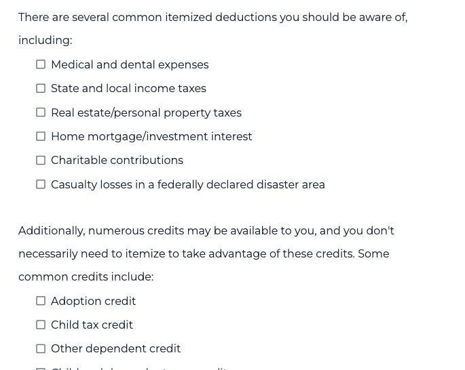Click the 'State and local income taxes' text
The image size is (465, 370).
(x=128, y=88)
